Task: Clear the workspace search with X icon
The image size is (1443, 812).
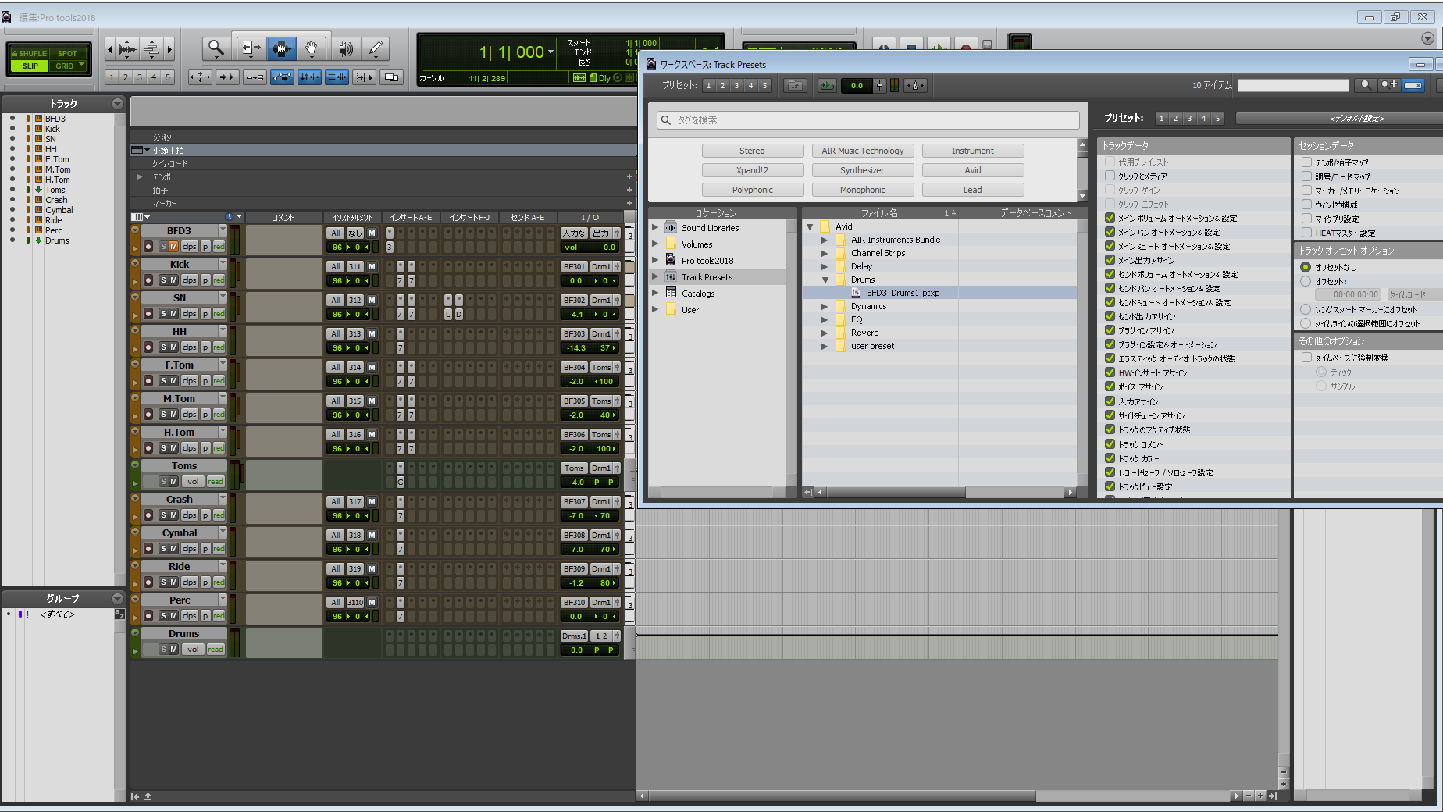Action: point(1413,85)
